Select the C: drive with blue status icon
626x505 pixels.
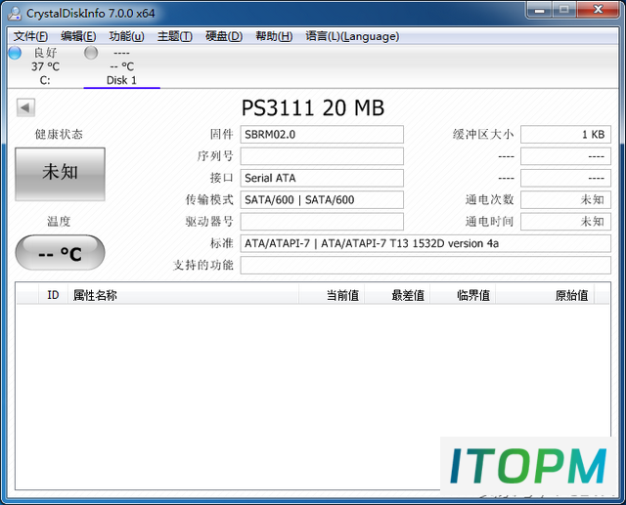[x=15, y=53]
